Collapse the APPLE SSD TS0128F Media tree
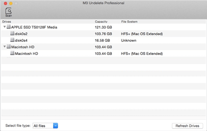This screenshot has width=207, height=131. (x=4, y=27)
